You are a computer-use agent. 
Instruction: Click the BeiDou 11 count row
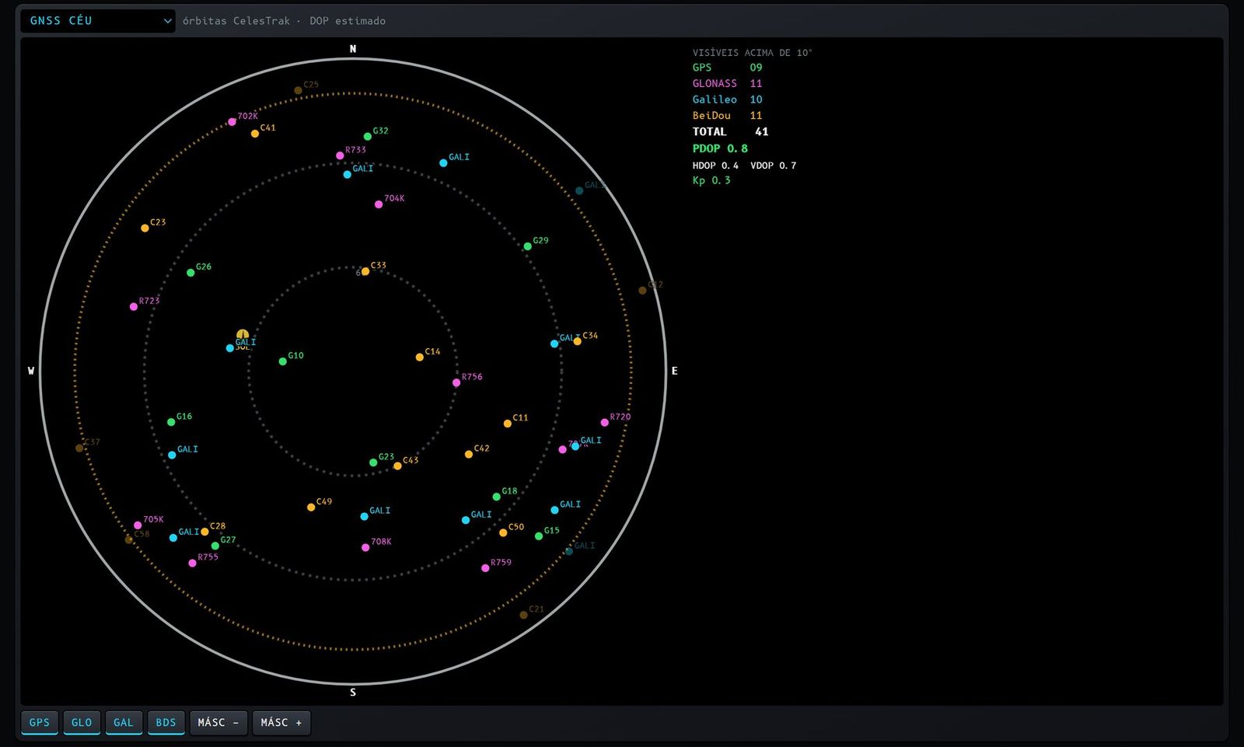tap(728, 116)
